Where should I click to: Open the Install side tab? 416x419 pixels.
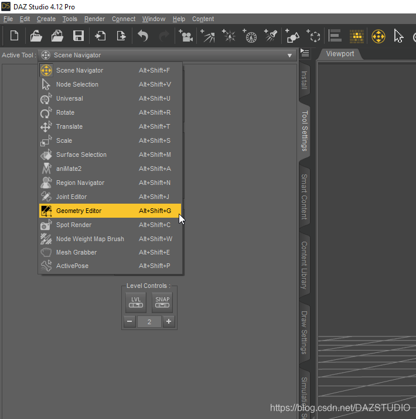305,80
